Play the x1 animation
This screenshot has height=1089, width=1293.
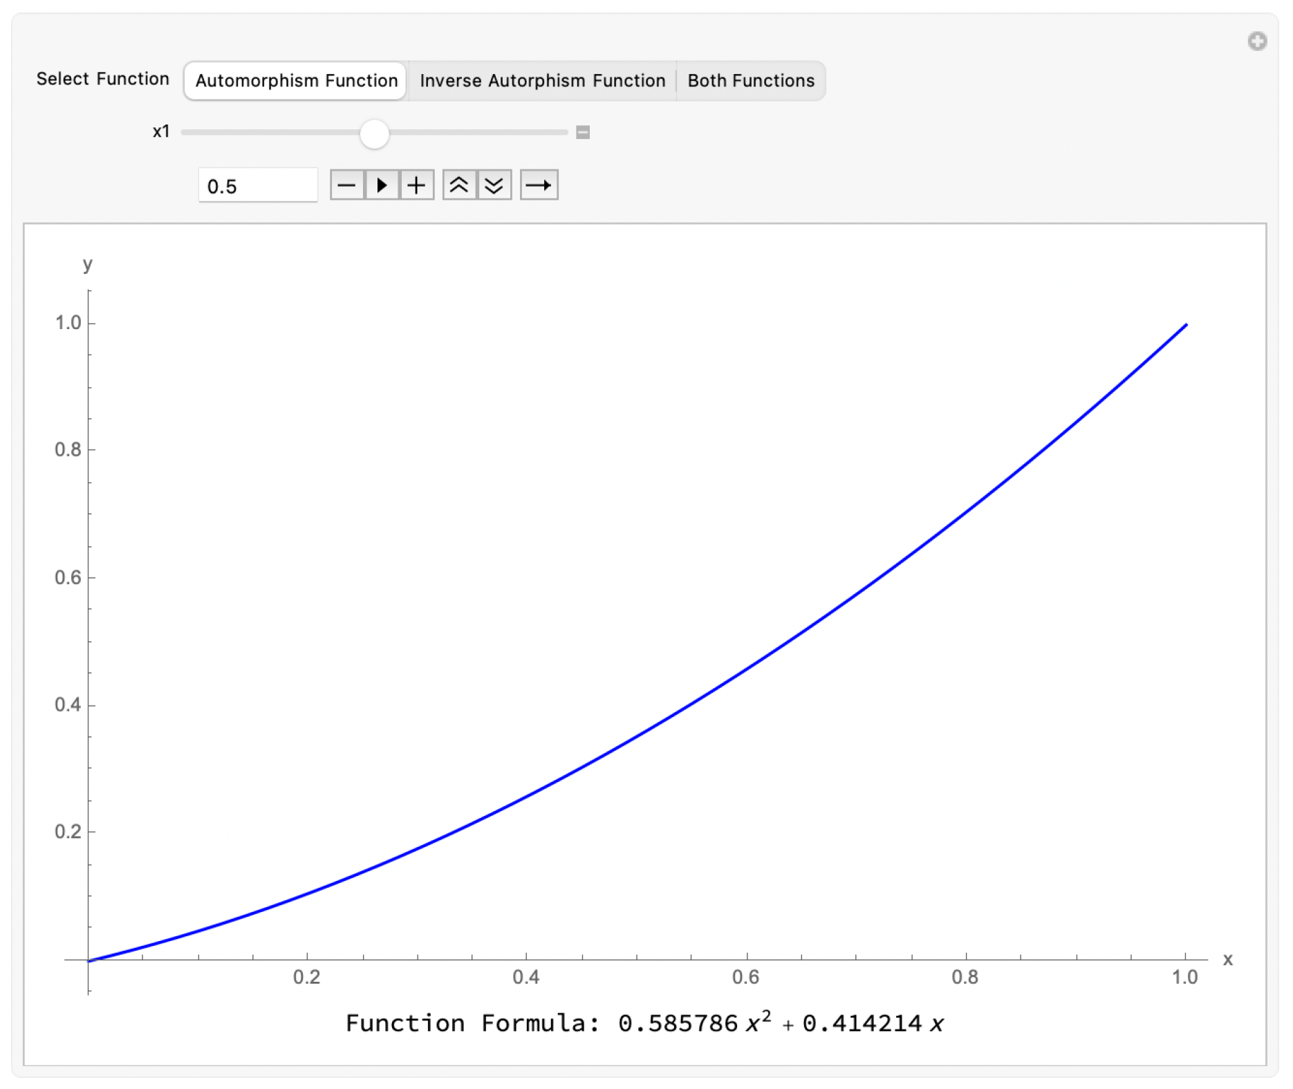pos(382,185)
